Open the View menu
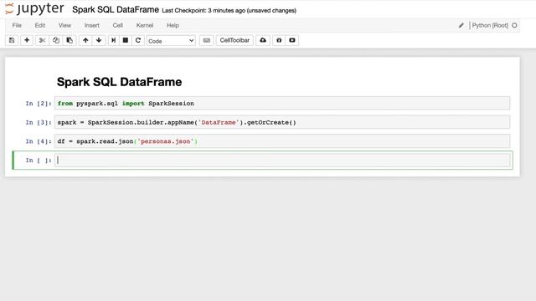This screenshot has height=301, width=536. coord(64,25)
